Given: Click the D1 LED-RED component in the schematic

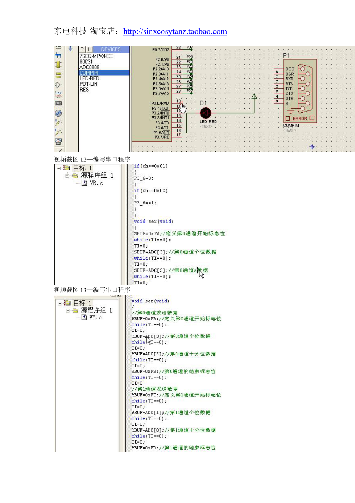Looking at the screenshot, I should [x=206, y=112].
